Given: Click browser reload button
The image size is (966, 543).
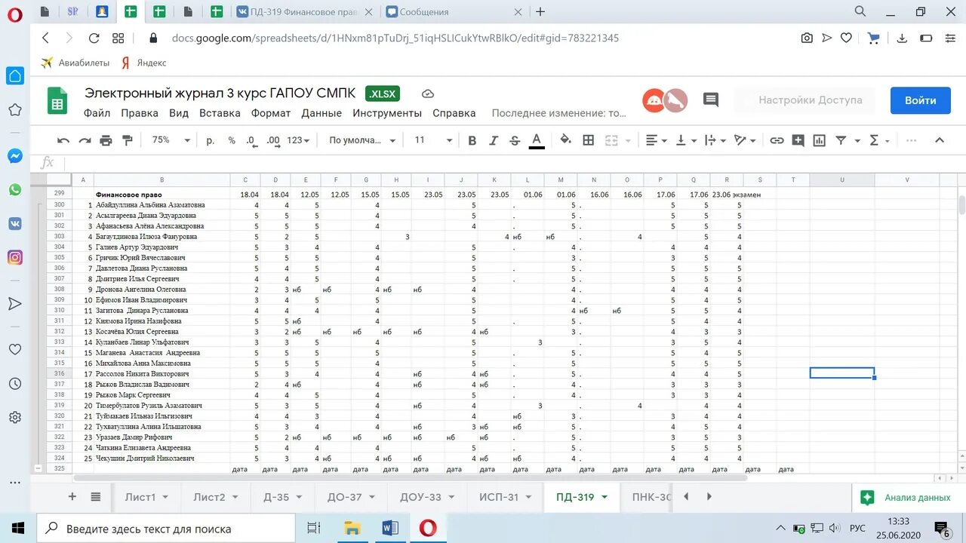Looking at the screenshot, I should click(94, 38).
